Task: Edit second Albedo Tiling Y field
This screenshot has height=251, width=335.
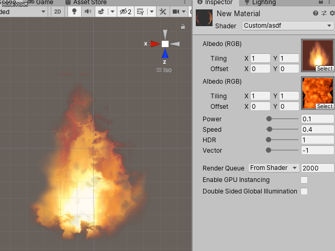Action: tap(289, 96)
